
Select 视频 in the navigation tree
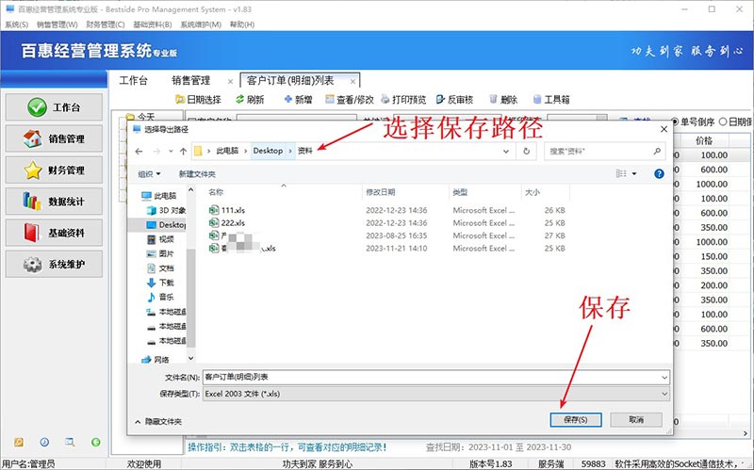(x=160, y=239)
